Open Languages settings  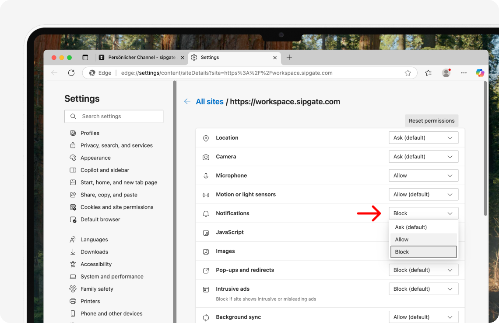pyautogui.click(x=89, y=240)
